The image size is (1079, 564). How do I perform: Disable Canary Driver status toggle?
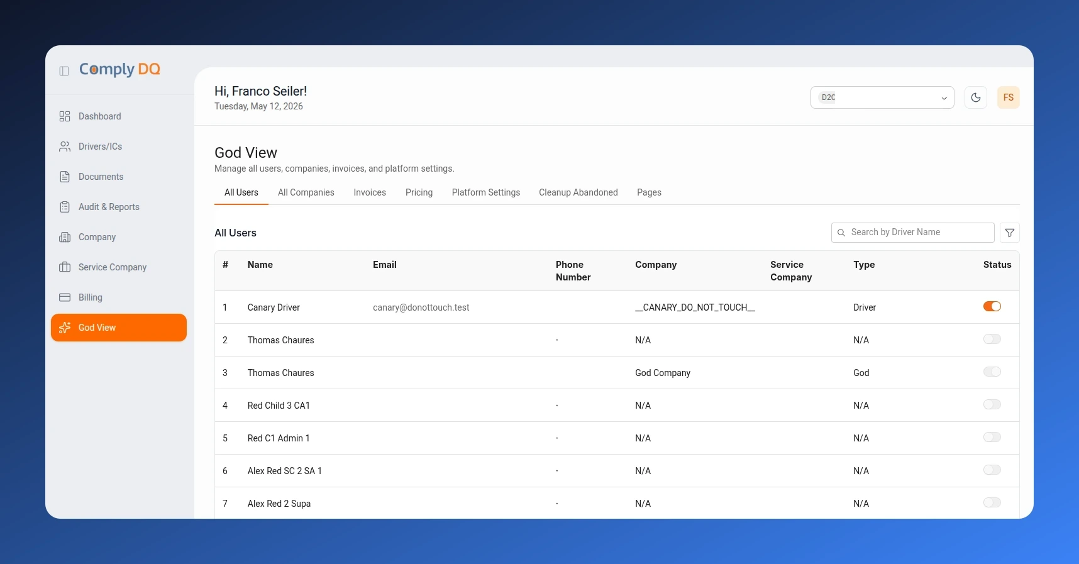(x=992, y=306)
